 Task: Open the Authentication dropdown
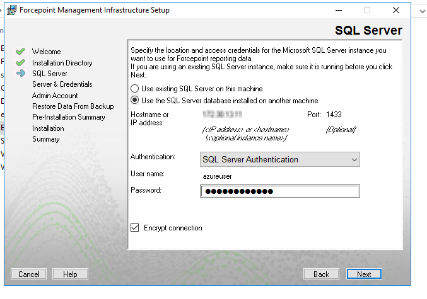point(279,159)
